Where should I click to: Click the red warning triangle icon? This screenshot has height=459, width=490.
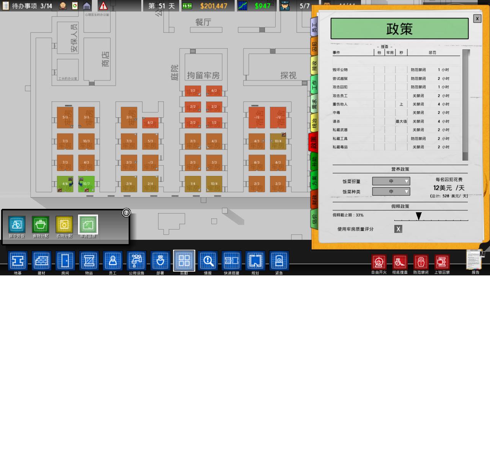103,6
